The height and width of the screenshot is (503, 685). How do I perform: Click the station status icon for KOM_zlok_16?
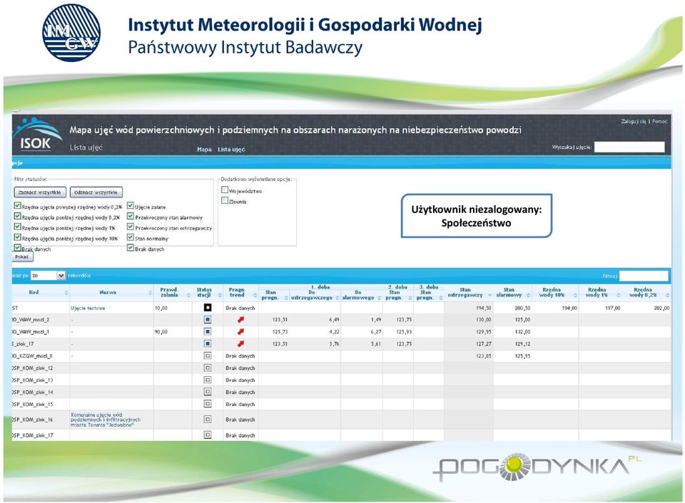click(x=208, y=420)
